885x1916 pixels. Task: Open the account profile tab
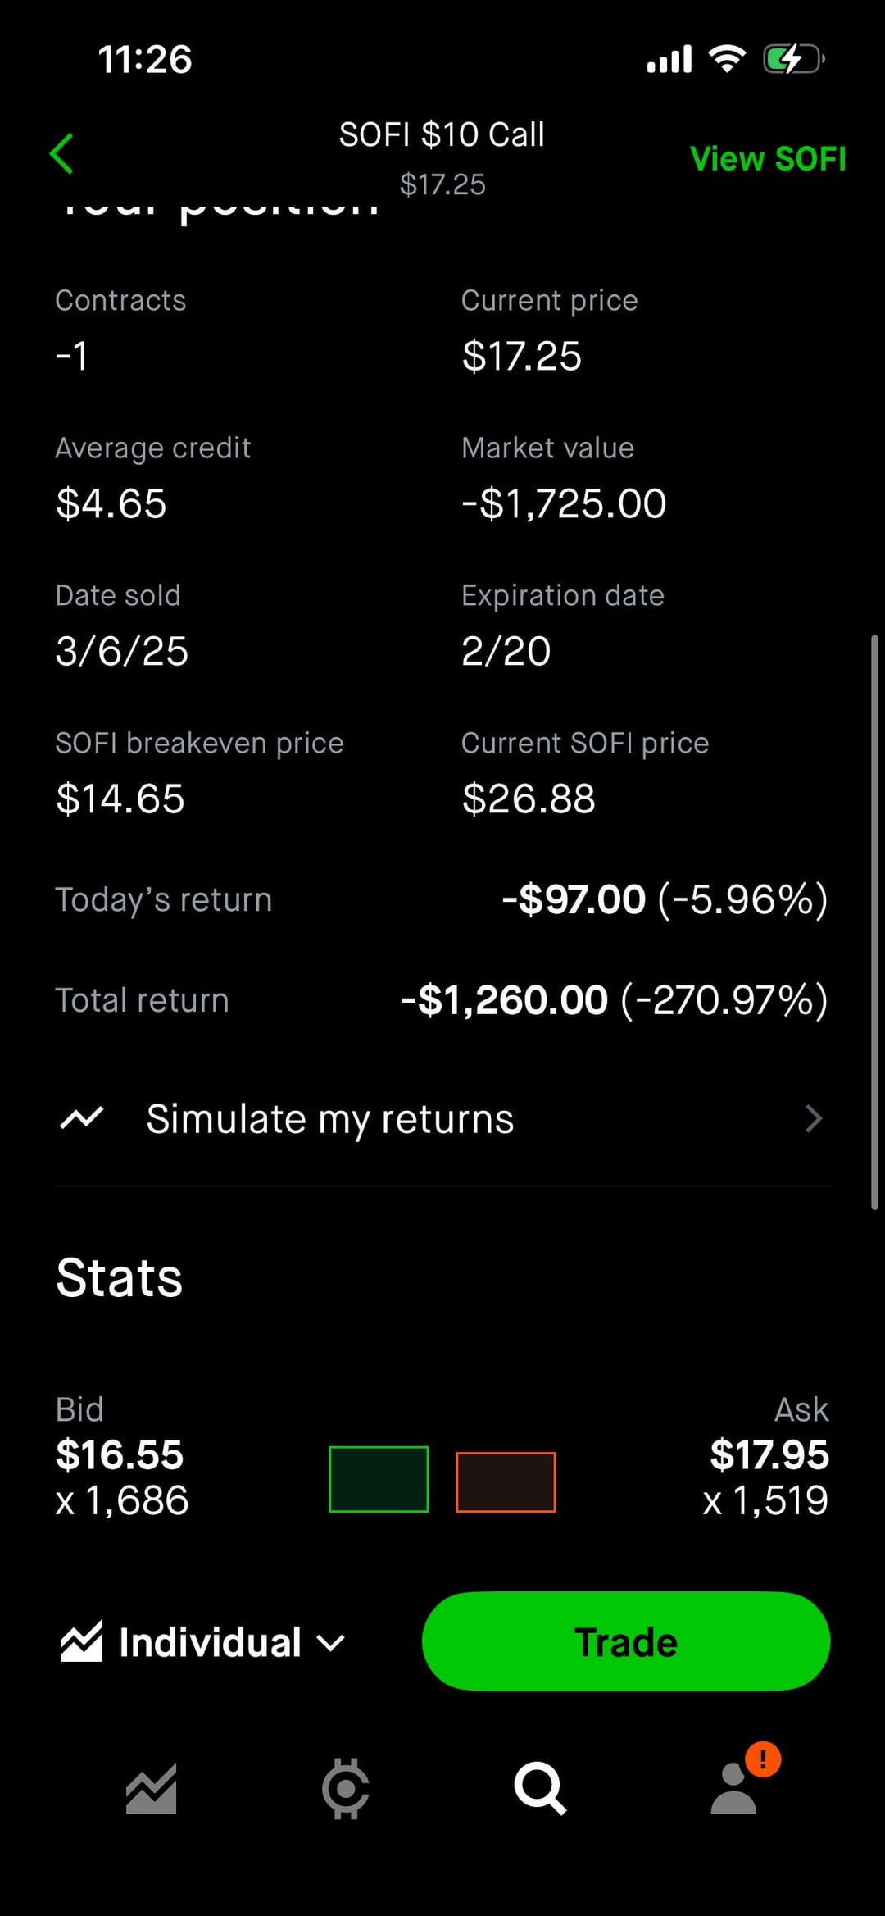(x=733, y=1790)
